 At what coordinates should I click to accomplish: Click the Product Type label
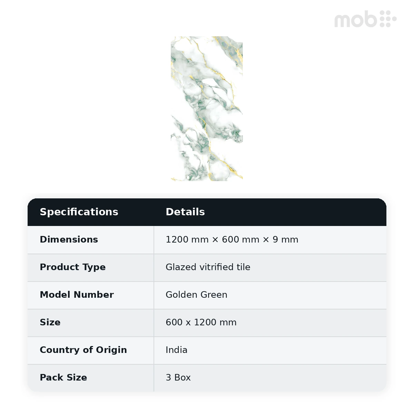coord(73,267)
